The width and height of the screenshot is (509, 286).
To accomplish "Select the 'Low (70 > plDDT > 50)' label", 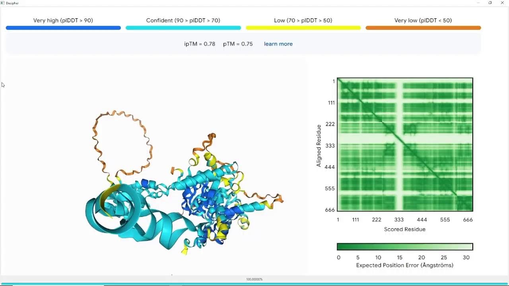I will tap(303, 20).
